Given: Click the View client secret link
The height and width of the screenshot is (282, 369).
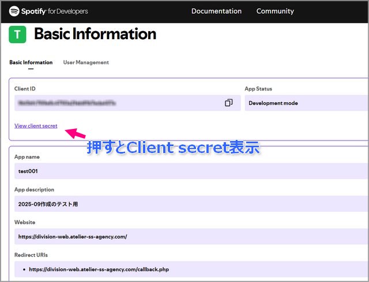Looking at the screenshot, I should [36, 125].
